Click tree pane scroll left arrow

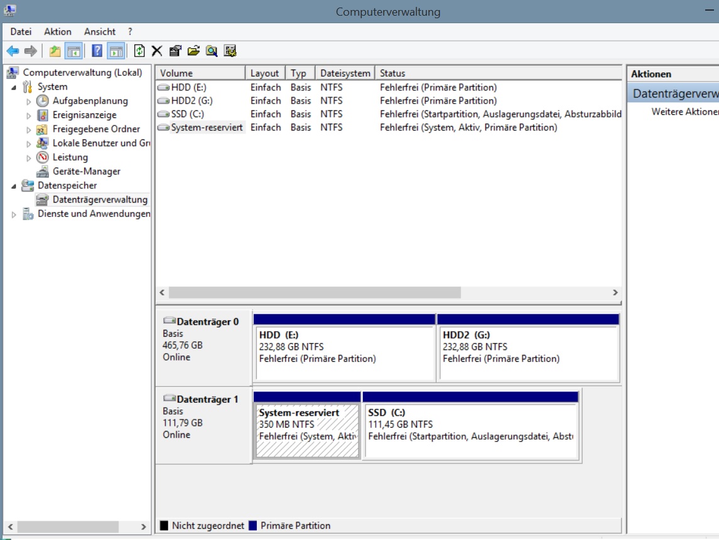pyautogui.click(x=11, y=527)
